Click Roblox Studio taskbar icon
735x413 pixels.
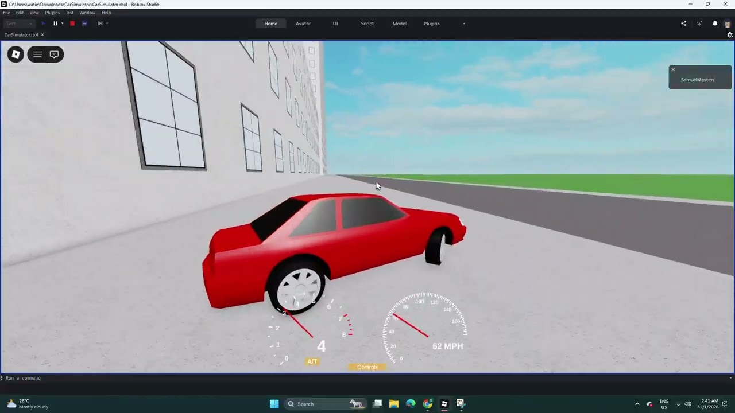444,404
